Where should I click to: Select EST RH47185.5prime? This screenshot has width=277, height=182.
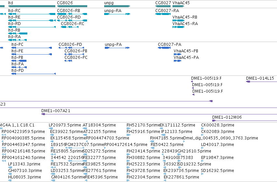167,138
